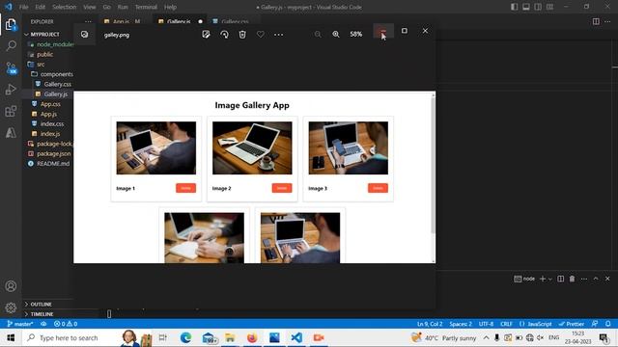Add a new terminal with plus
The width and height of the screenshot is (618, 347).
(543, 279)
